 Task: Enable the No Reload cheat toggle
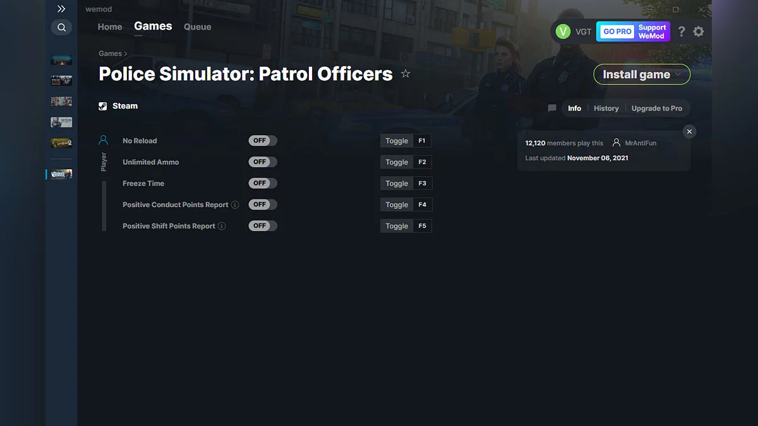[262, 140]
